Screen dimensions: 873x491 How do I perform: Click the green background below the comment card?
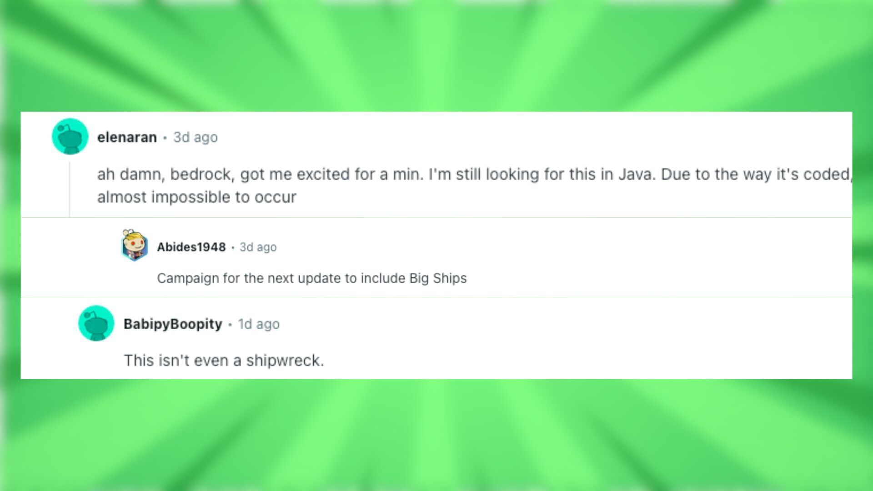coord(436,436)
